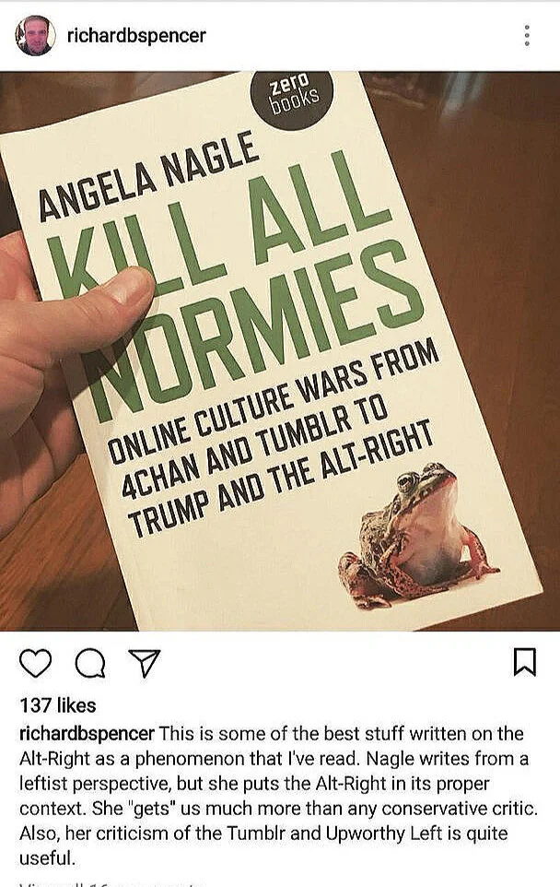This screenshot has width=560, height=887.
Task: Tap richardbspencer username in post header
Action: click(x=136, y=36)
